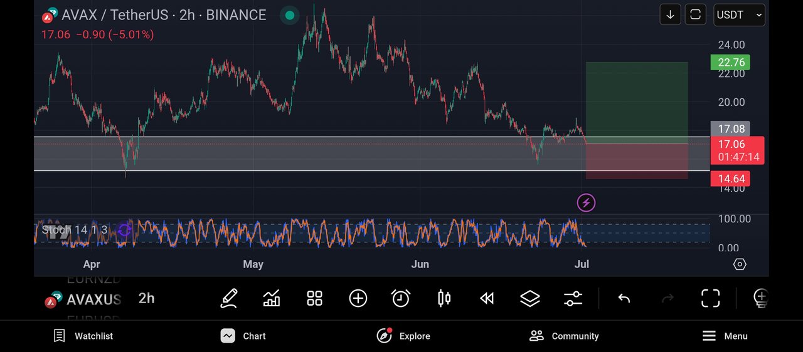The width and height of the screenshot is (803, 352).
Task: Create an alert with the alarm clock icon
Action: tap(400, 298)
